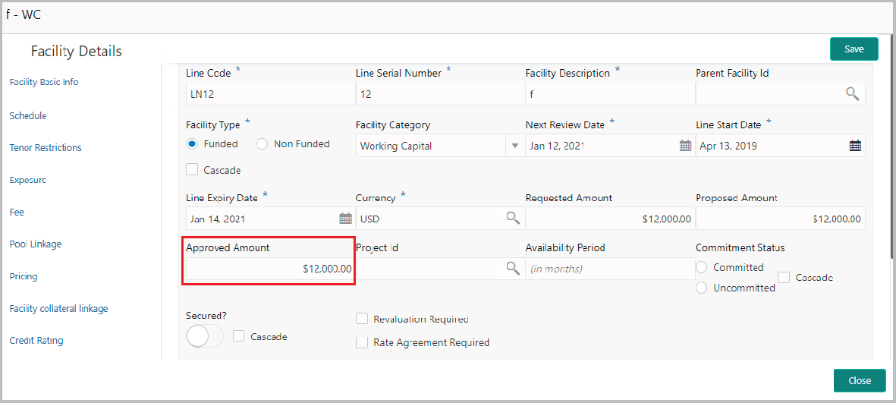Click the Parent Facility Id search icon
Viewport: 896px width, 403px height.
[853, 93]
